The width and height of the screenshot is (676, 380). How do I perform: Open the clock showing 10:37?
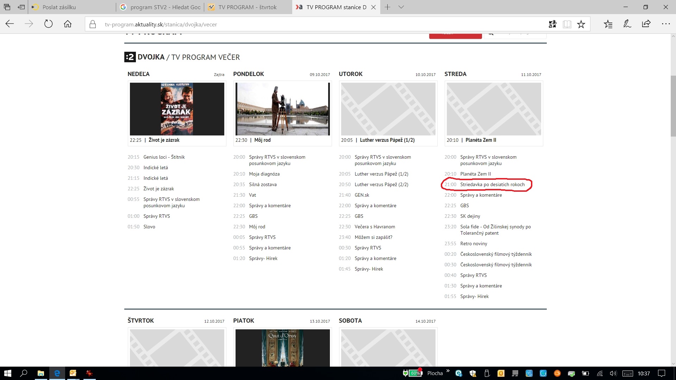[644, 373]
